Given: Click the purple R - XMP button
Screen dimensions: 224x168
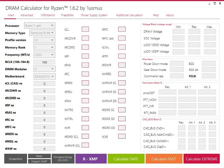Looking at the screenshot, I should pos(91,159).
